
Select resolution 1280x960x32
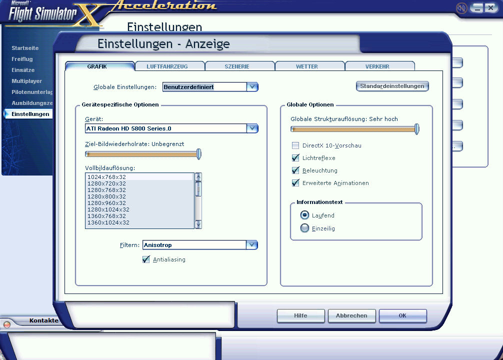coord(139,203)
